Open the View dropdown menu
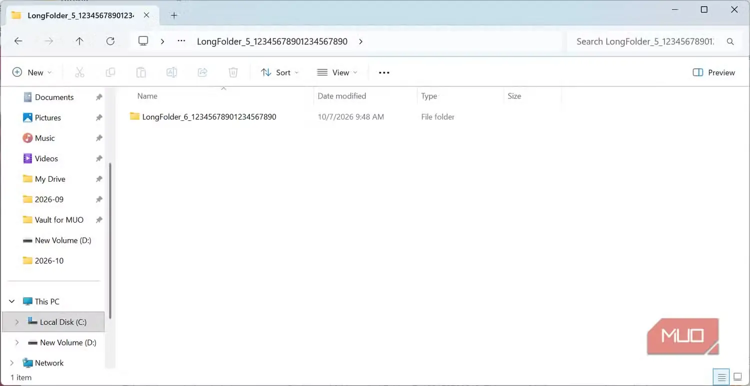The width and height of the screenshot is (750, 386). [337, 72]
